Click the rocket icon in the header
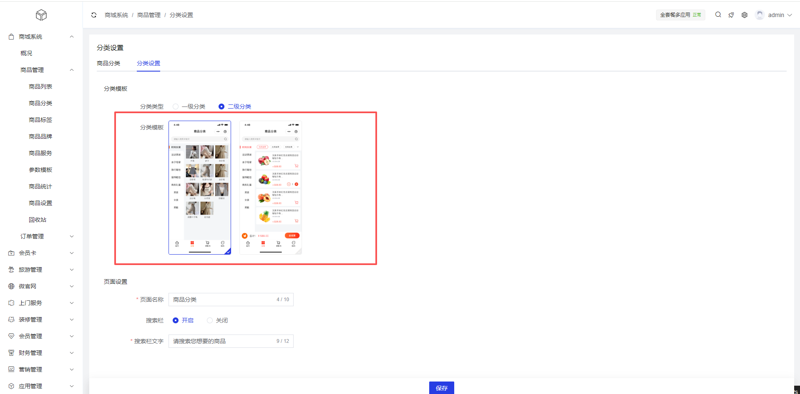This screenshot has width=800, height=394. pyautogui.click(x=731, y=15)
